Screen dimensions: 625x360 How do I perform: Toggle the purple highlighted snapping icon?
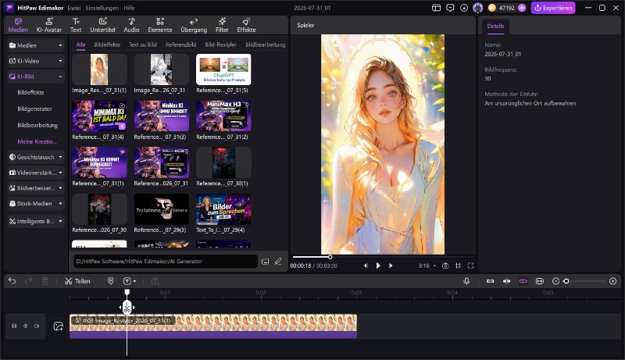pyautogui.click(x=523, y=281)
